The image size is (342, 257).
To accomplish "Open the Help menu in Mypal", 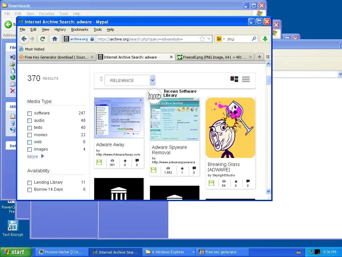I will pos(110,29).
